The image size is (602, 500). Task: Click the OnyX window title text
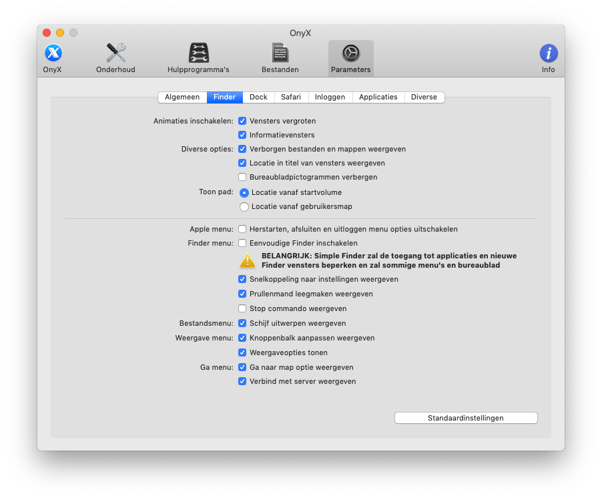(x=300, y=33)
